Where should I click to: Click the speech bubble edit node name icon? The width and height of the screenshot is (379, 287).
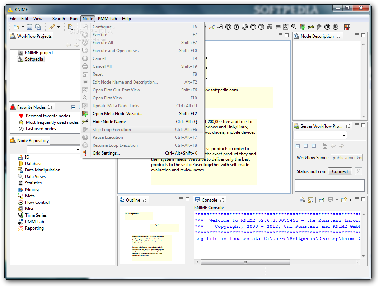[x=278, y=27]
